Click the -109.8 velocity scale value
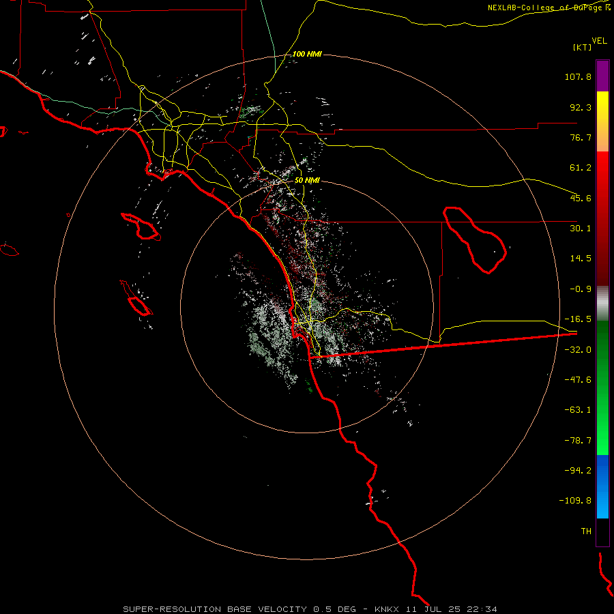This screenshot has width=614, height=614. [575, 501]
